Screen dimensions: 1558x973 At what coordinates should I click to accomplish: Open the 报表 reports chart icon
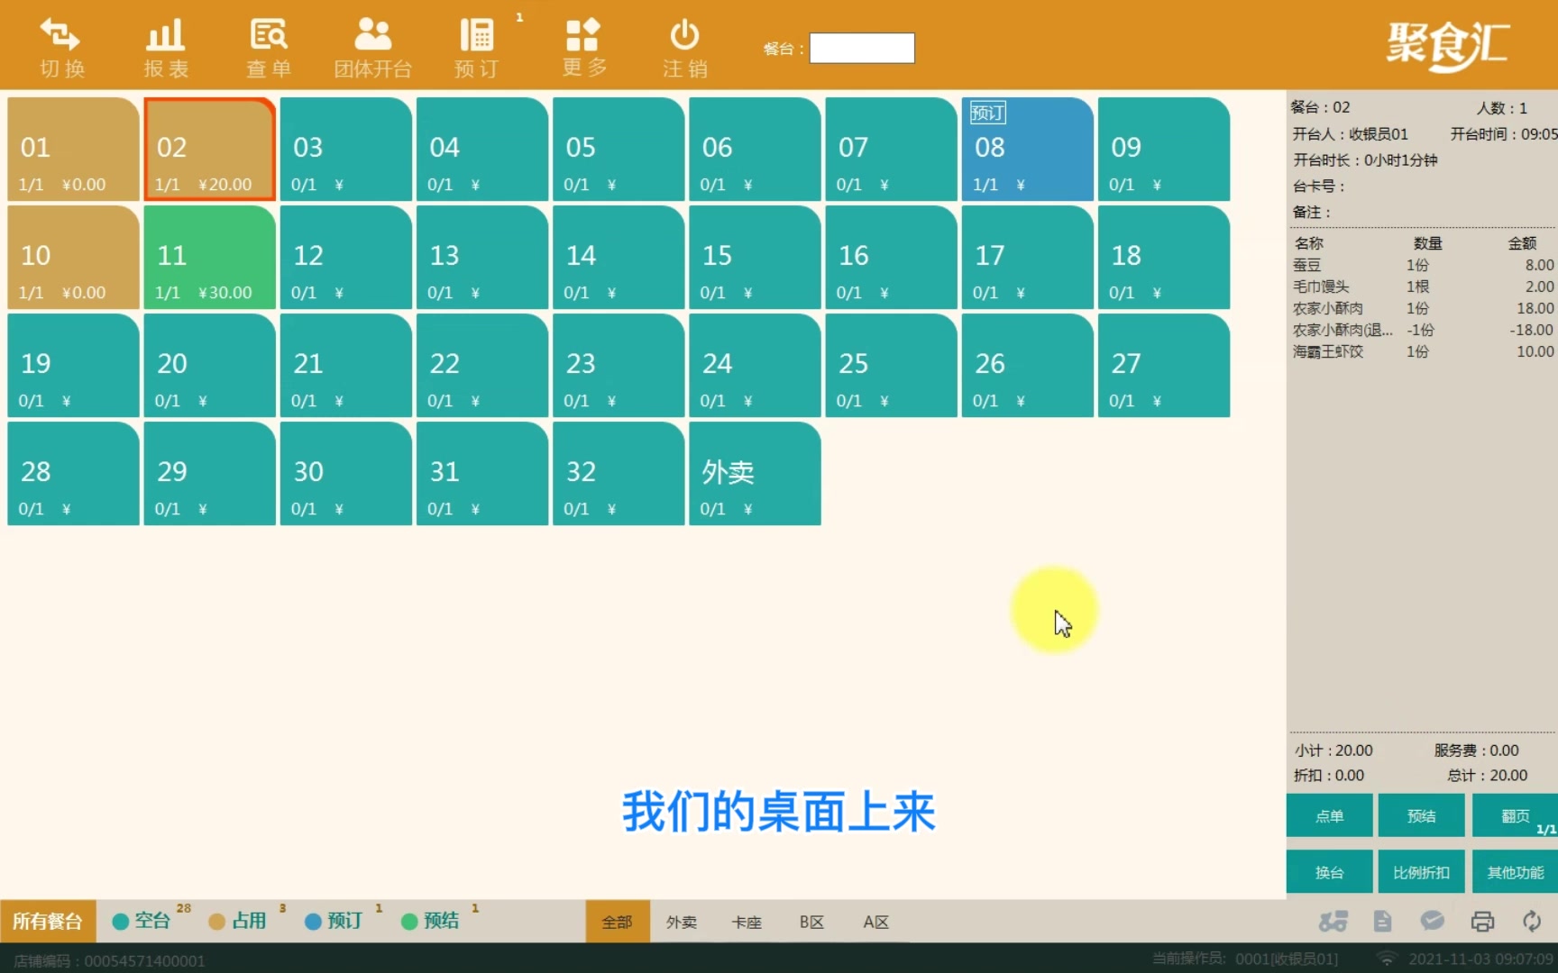[x=165, y=35]
